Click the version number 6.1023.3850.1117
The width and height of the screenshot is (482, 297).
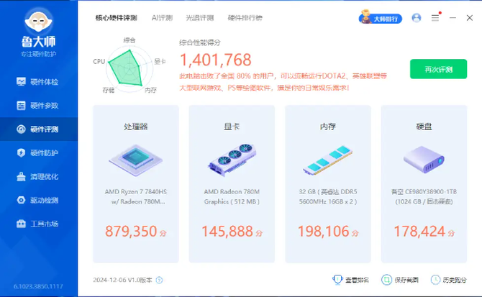(38, 286)
